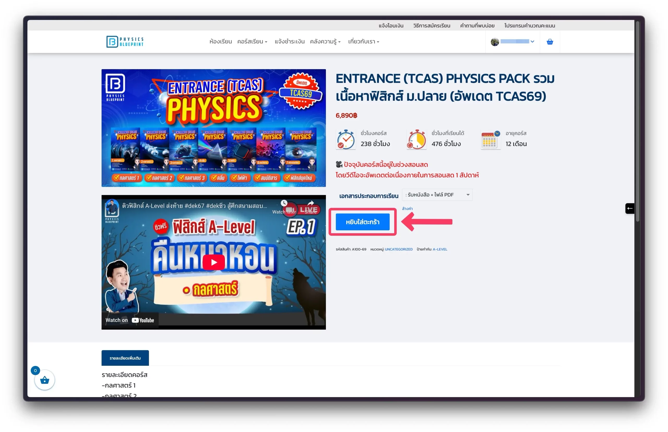This screenshot has height=432, width=668.
Task: Click the 476 ชั่วโมง value
Action: coord(446,144)
